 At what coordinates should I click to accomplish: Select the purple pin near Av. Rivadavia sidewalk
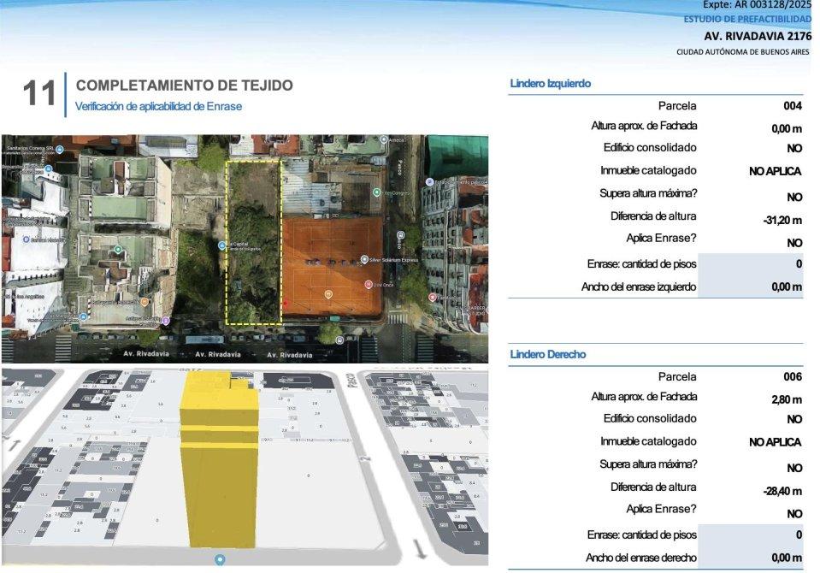tap(166, 321)
